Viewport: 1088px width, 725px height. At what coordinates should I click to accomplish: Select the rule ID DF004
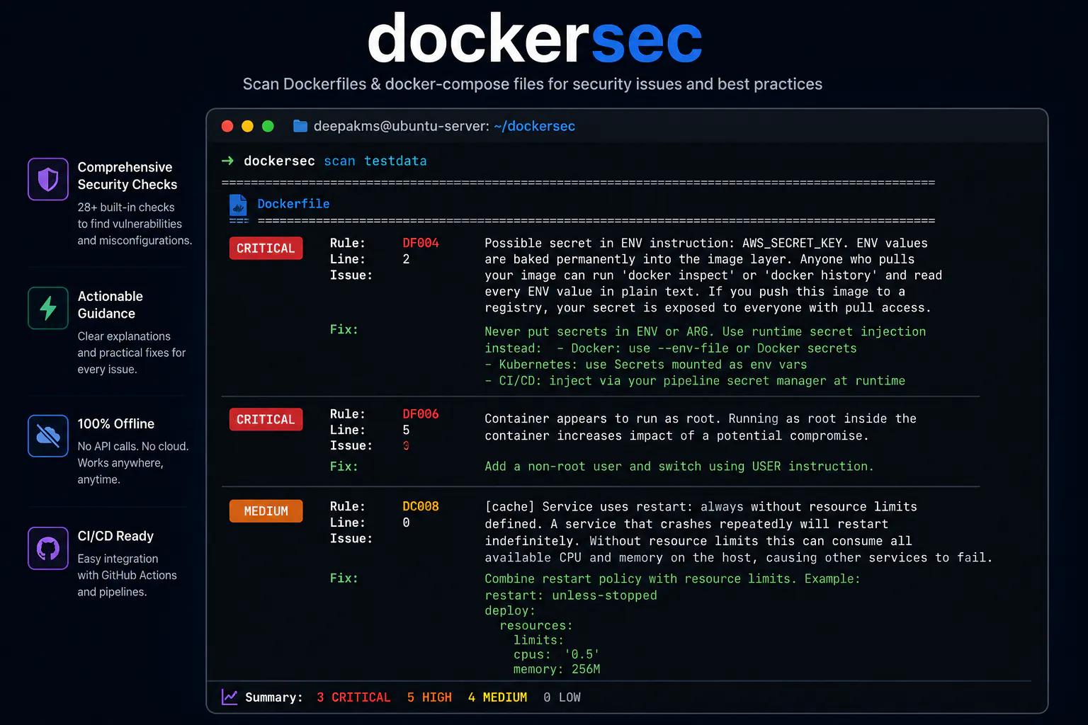421,243
